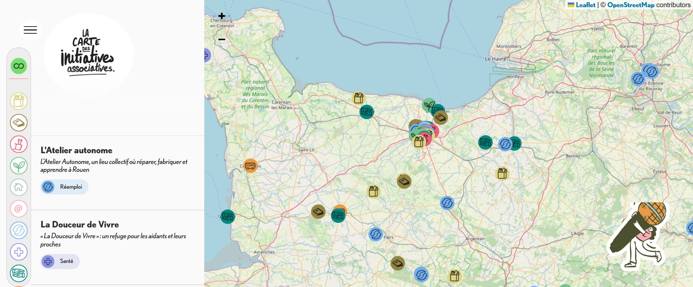Click the orange bus marker on map
The width and height of the screenshot is (693, 287).
pyautogui.click(x=250, y=166)
